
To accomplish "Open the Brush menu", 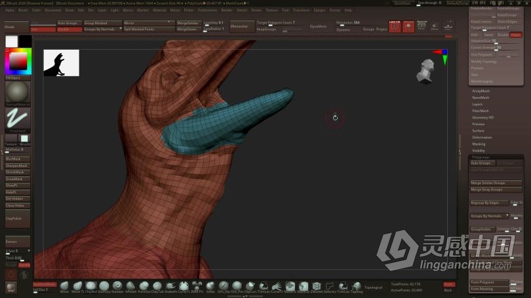I will 23,10.
